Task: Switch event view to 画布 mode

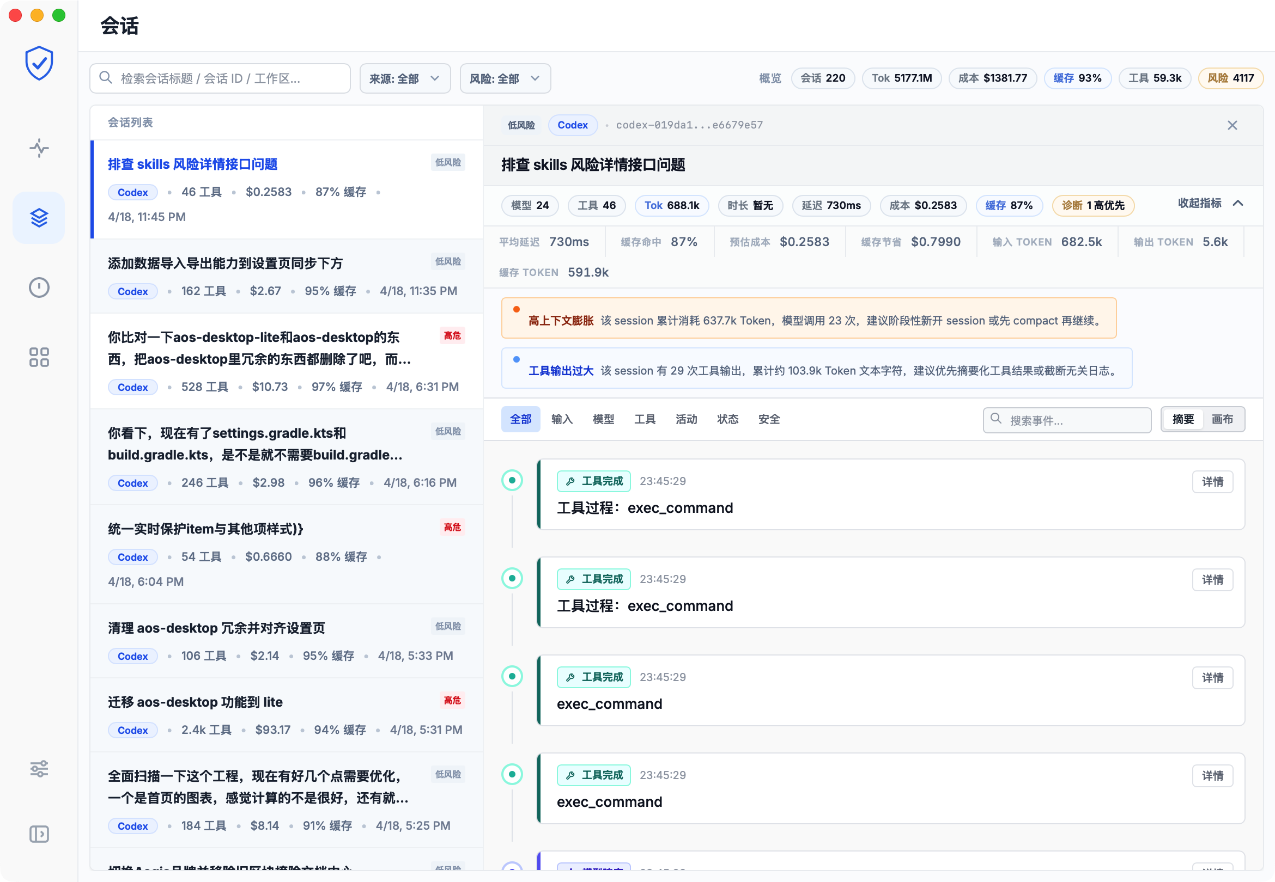Action: (1224, 419)
